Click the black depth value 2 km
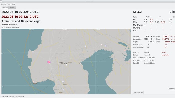175x98 pixels. coord(150,42)
